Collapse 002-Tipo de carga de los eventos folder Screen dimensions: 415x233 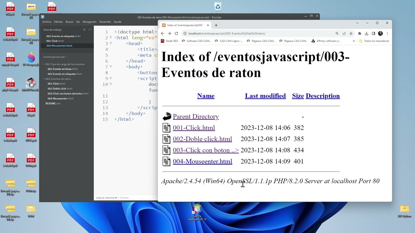[44, 64]
